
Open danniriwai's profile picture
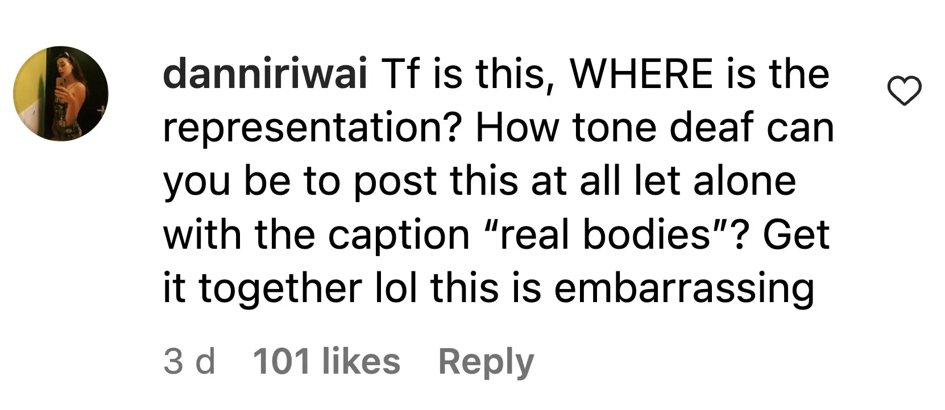(61, 94)
